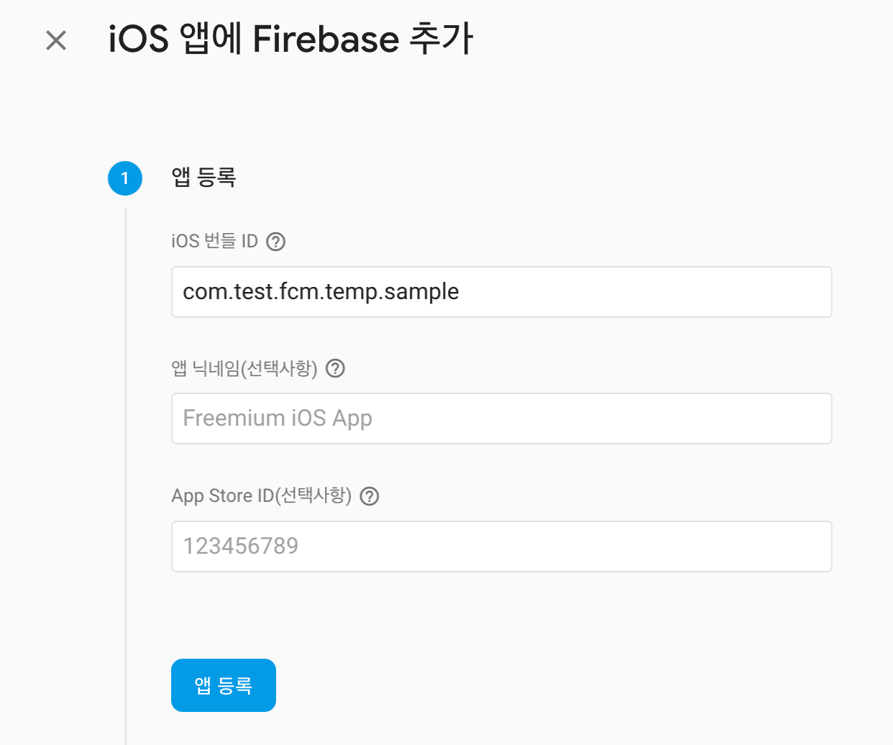
Task: Click the vertical stepper line below step 1
Action: 126,475
